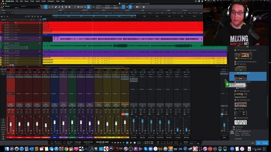Image resolution: width=271 pixels, height=152 pixels.
Task: Open the Timebase dropdown
Action: pyautogui.click(x=108, y=8)
